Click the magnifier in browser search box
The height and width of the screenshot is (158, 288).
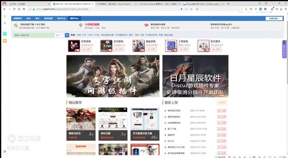[197, 9]
